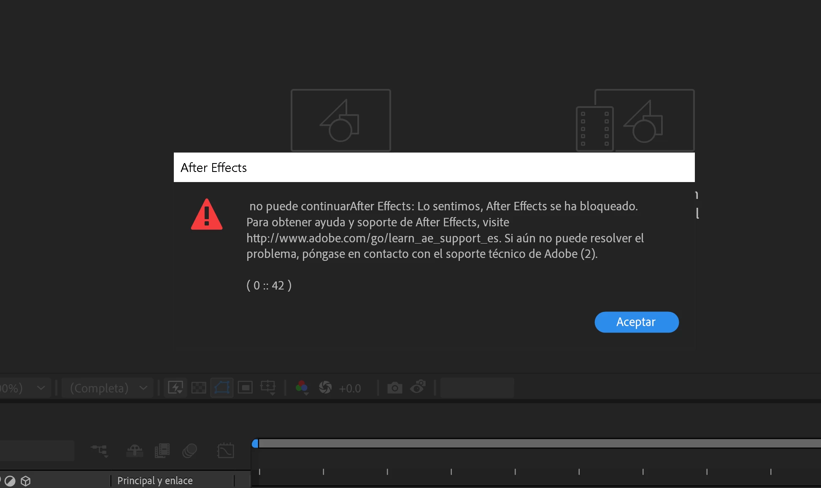821x488 pixels.
Task: Click the +0.0 exposure value
Action: tap(350, 389)
